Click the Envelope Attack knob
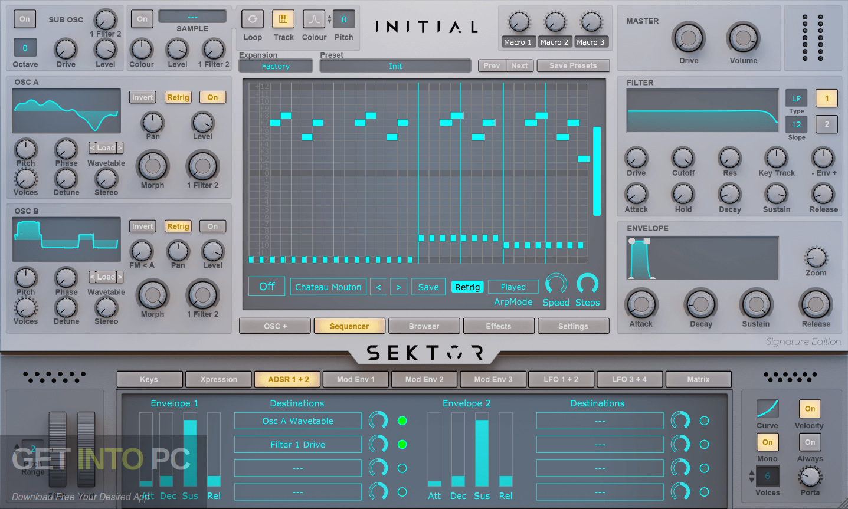Viewport: 848px width, 509px height. [641, 304]
